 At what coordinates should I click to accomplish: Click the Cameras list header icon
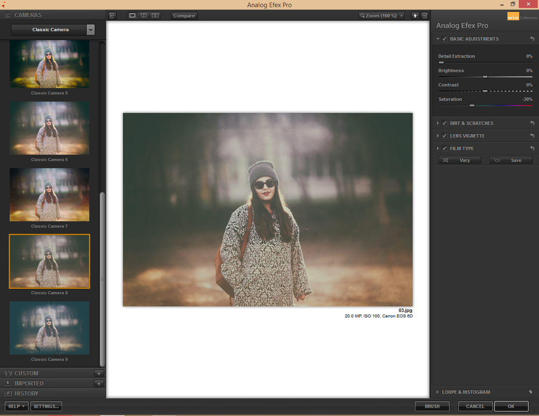[8, 15]
